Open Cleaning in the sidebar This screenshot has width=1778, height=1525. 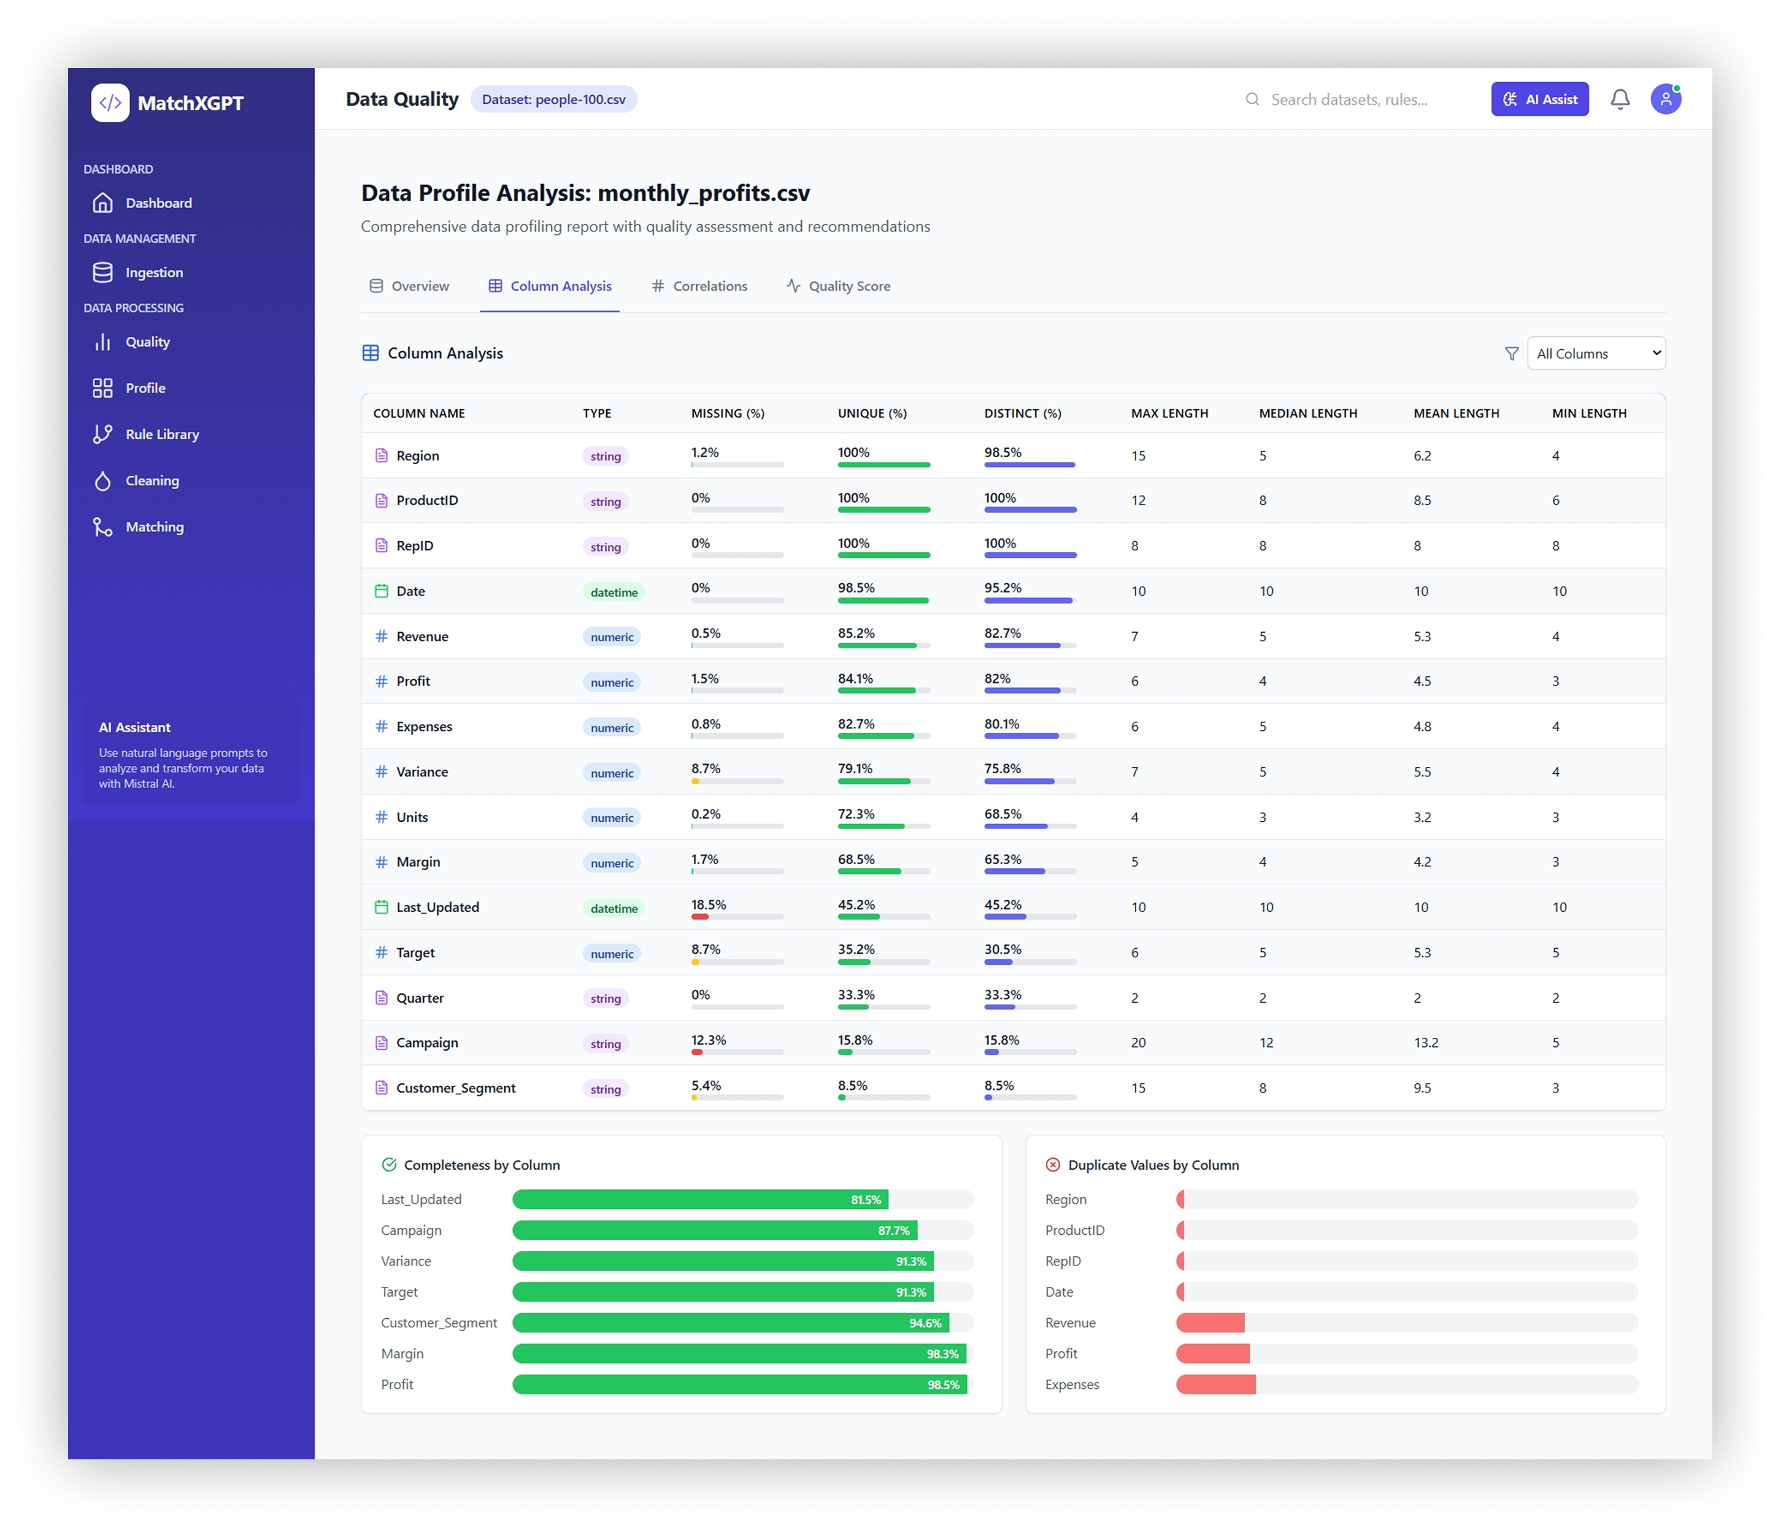[152, 481]
